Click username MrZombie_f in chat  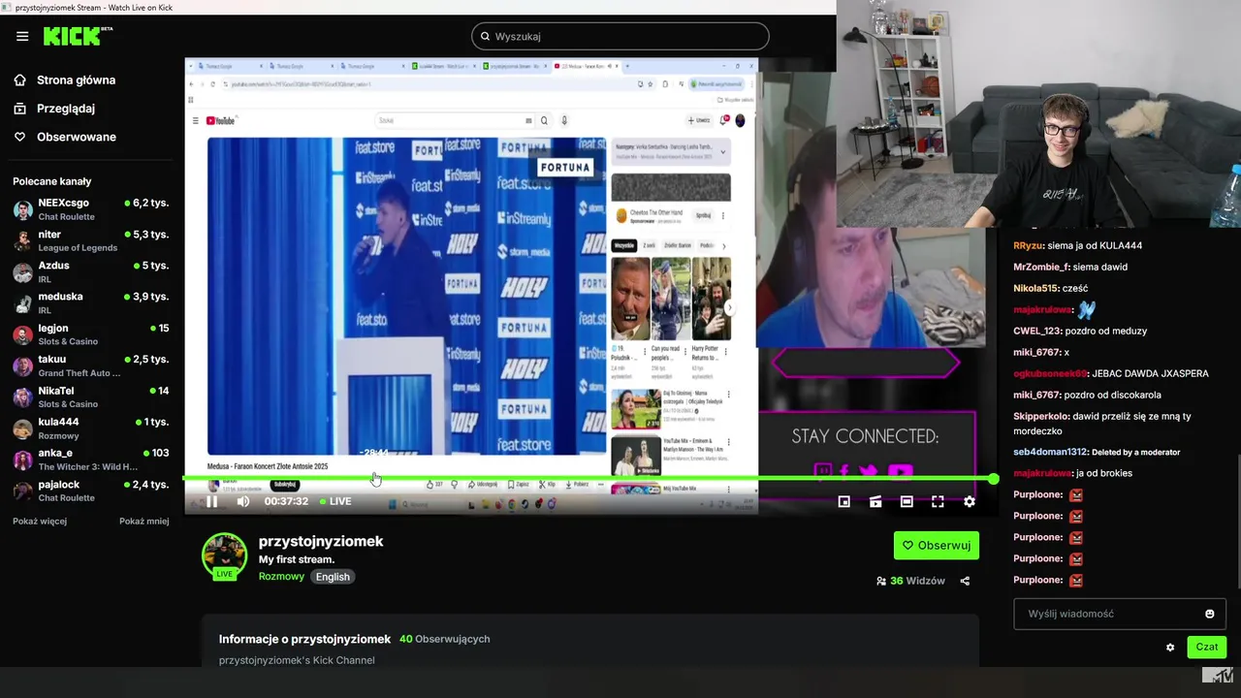1041,267
